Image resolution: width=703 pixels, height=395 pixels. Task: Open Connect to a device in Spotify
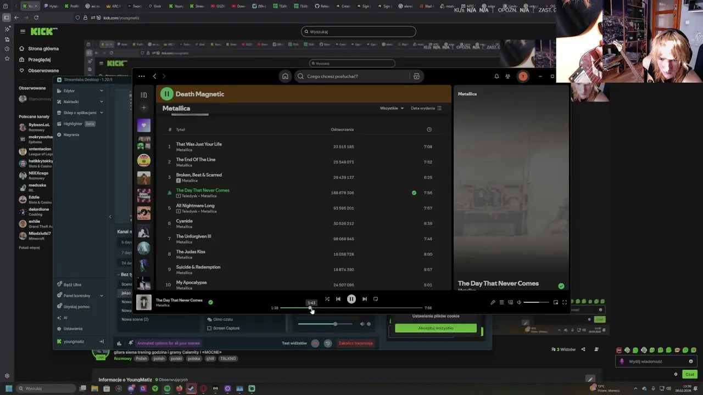point(510,302)
